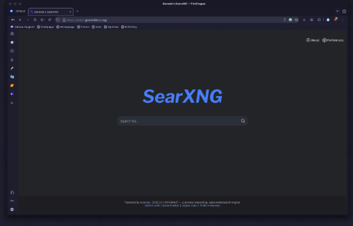Toggle the bookmarks star in the sidebar
This screenshot has height=226, width=353.
click(x=12, y=42)
